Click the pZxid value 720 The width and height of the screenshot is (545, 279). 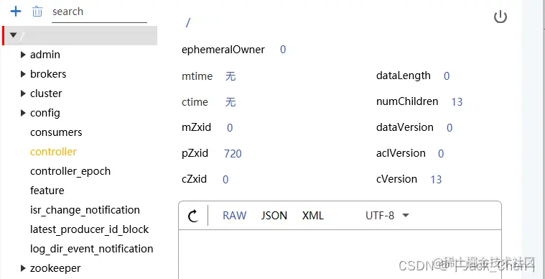tap(233, 153)
